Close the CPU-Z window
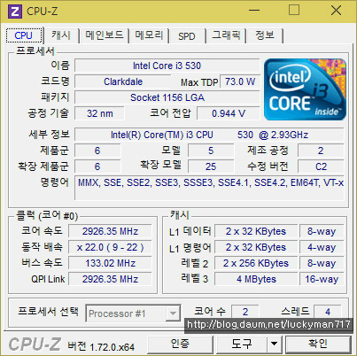This screenshot has height=356, width=357. pyautogui.click(x=336, y=11)
